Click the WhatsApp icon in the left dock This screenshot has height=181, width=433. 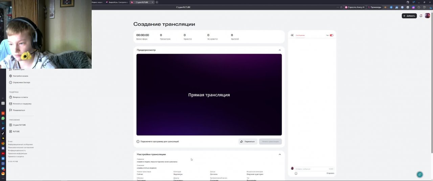coord(3,118)
